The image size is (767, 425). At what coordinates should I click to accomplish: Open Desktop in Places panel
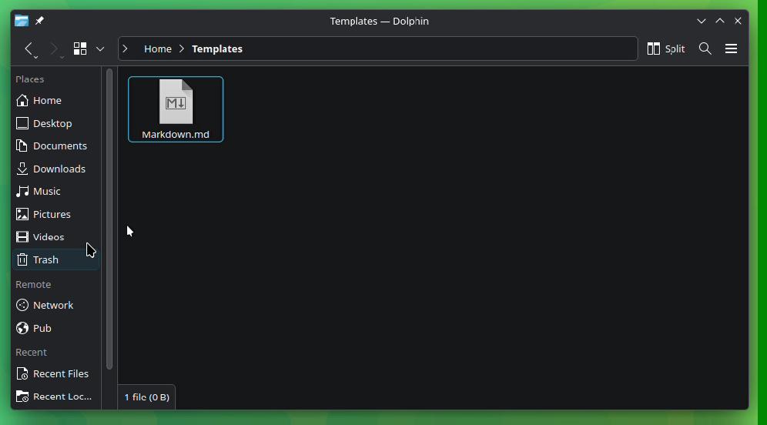[x=55, y=123]
